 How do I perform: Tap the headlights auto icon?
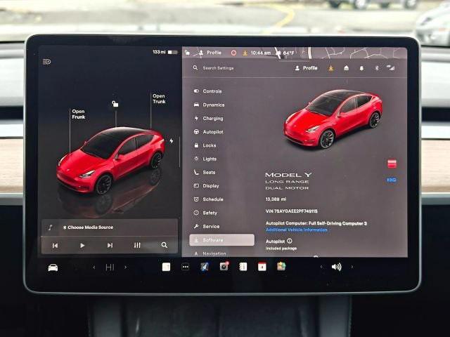pyautogui.click(x=47, y=62)
